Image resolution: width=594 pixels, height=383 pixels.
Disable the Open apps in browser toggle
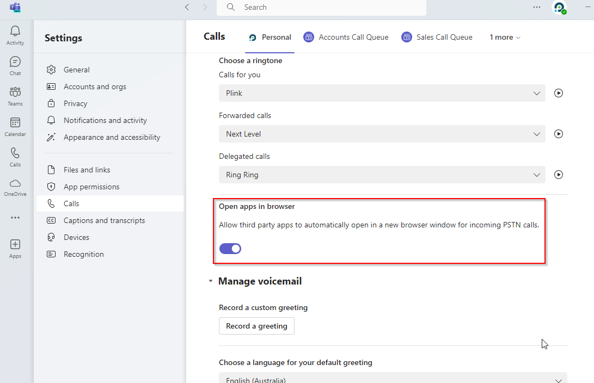coord(230,249)
